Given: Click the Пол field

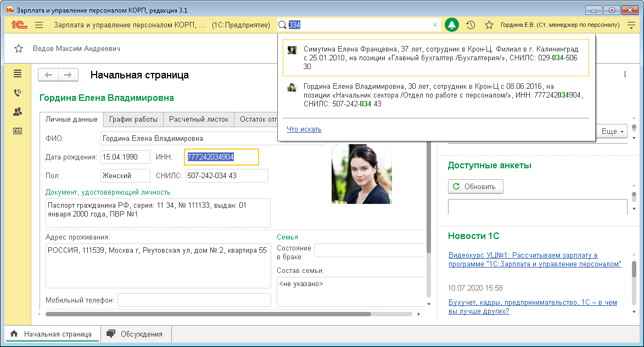Looking at the screenshot, I should pyautogui.click(x=125, y=175).
